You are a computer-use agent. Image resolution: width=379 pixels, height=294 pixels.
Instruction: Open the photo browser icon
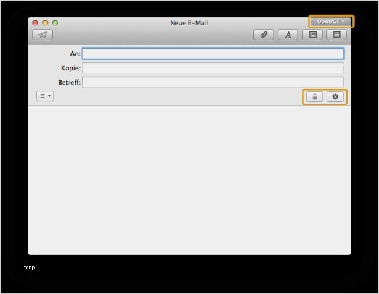point(312,35)
